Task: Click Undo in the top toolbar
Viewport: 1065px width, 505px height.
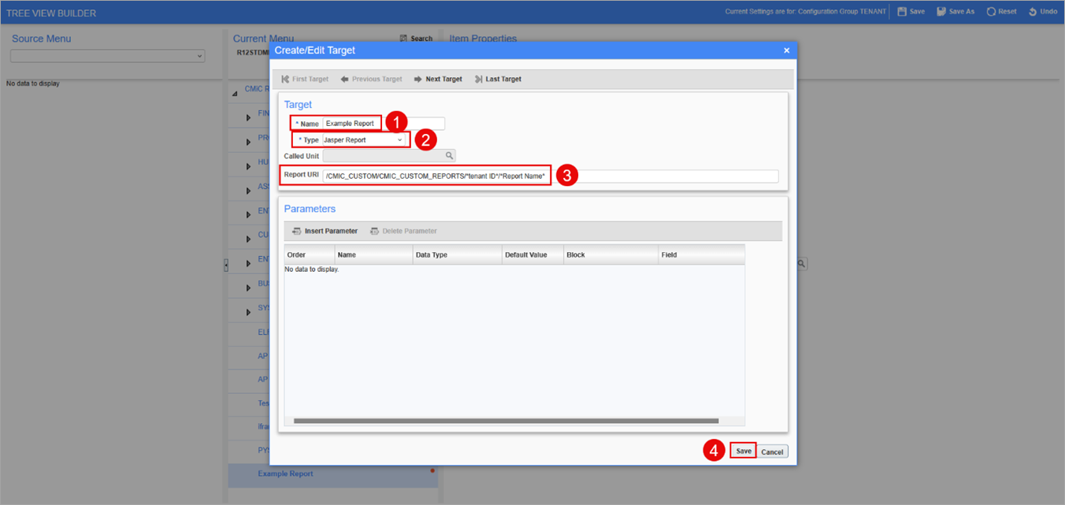Action: click(x=1043, y=12)
